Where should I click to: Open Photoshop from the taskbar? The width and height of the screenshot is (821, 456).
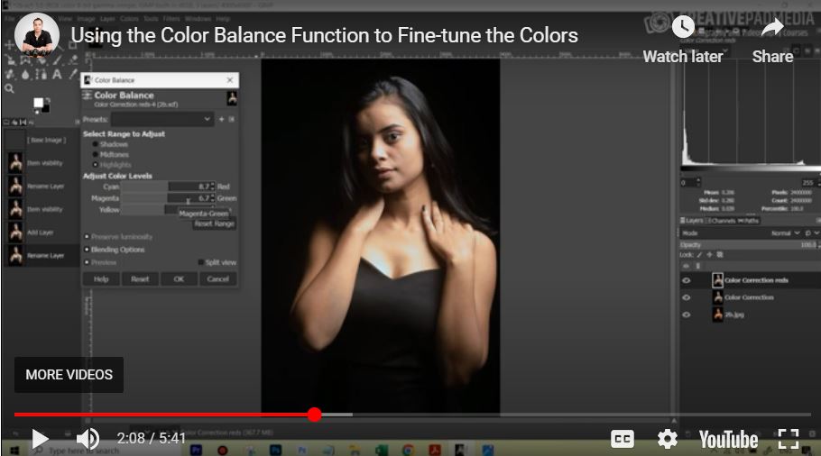276,451
